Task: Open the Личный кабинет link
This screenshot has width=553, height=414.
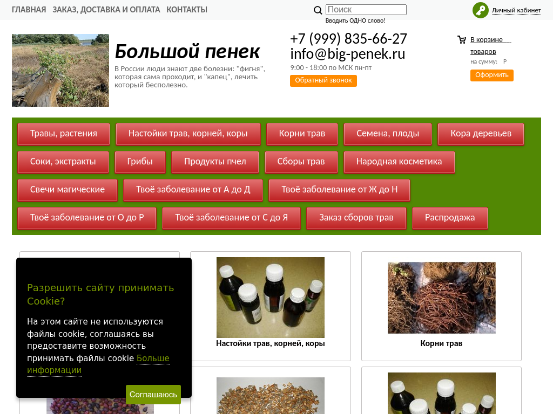Action: click(x=516, y=10)
